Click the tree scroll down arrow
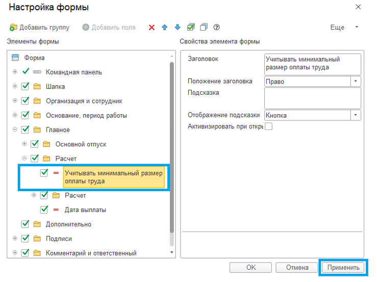The image size is (377, 282). tap(172, 252)
